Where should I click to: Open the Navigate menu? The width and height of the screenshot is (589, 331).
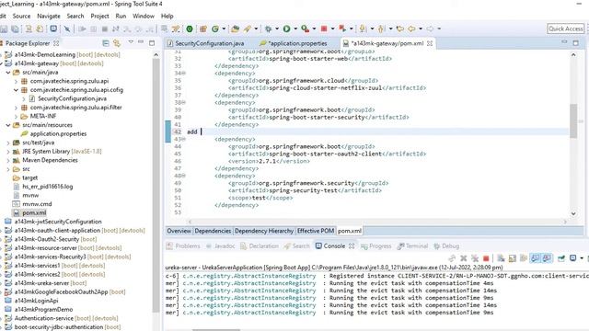[x=49, y=17]
